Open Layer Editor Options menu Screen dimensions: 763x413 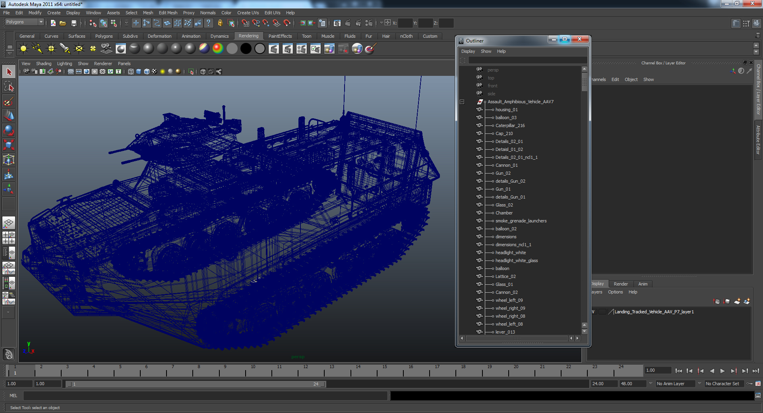click(615, 292)
